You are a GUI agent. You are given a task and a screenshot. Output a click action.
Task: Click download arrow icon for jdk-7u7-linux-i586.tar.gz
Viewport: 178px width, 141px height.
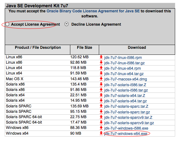tap(101, 62)
